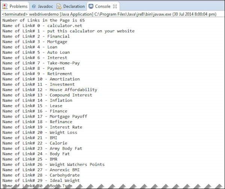Click the Declaration tab icon

[59, 6]
